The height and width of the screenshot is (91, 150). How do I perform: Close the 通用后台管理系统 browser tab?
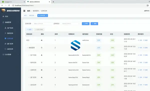pos(49,2)
